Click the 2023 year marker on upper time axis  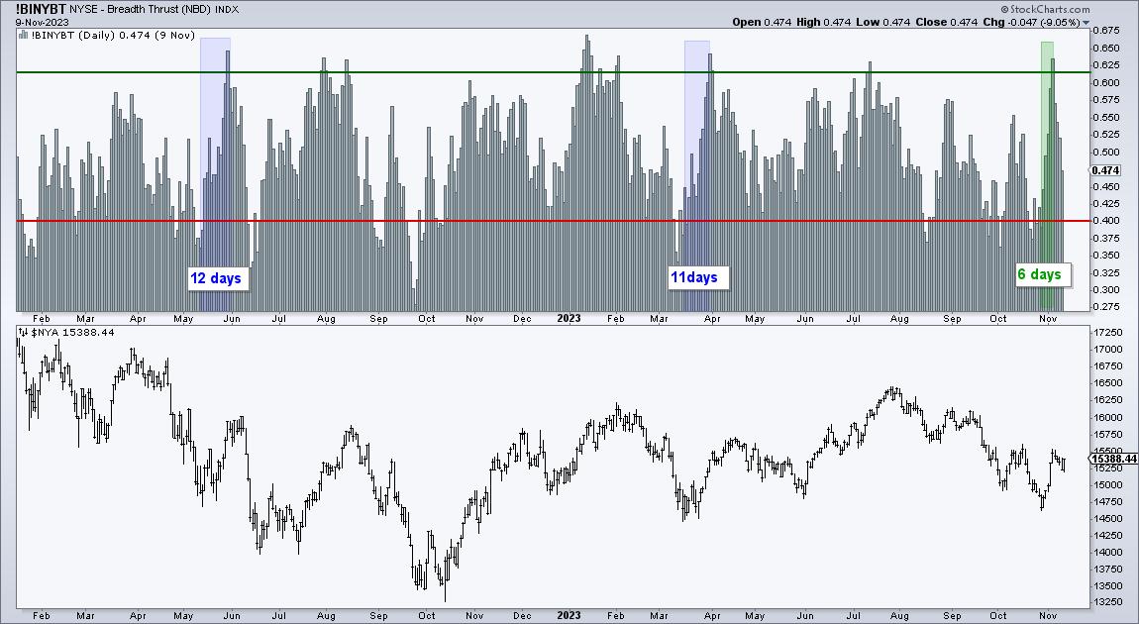pyautogui.click(x=569, y=319)
